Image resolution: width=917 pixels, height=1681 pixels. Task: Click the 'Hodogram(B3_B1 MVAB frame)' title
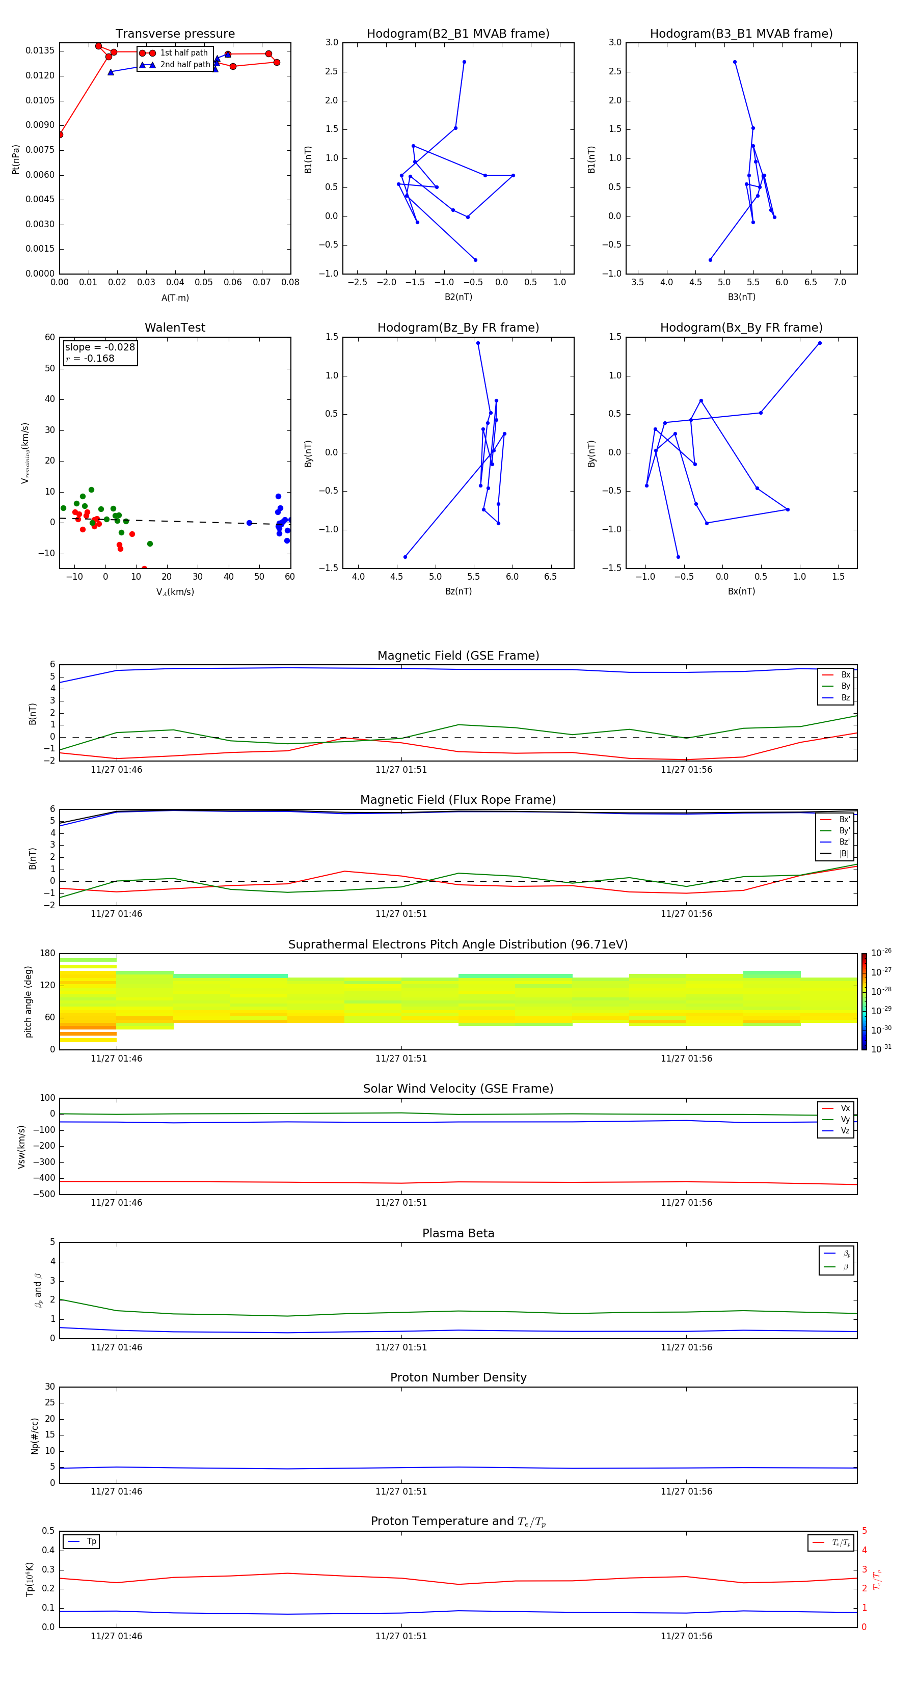pos(741,34)
